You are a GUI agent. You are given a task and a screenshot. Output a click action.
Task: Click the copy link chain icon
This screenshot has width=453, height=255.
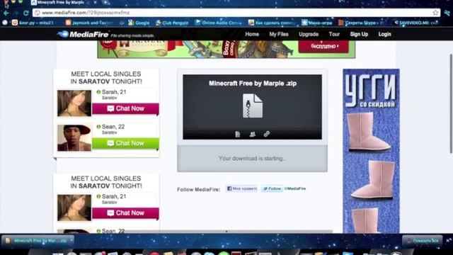pyautogui.click(x=267, y=134)
